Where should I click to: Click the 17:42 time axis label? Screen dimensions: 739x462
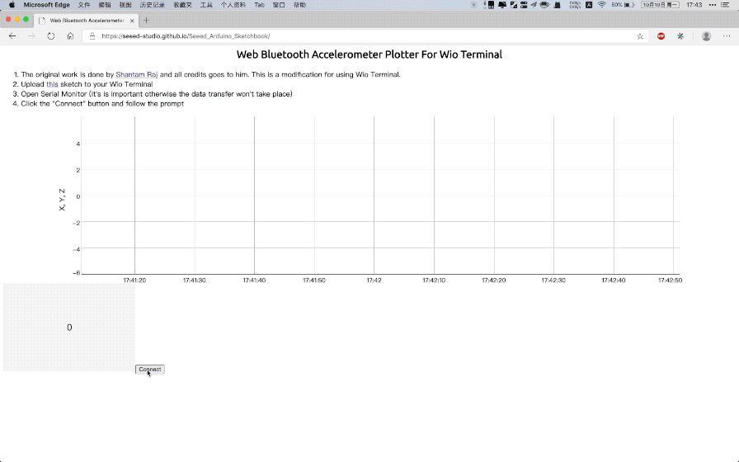click(374, 280)
